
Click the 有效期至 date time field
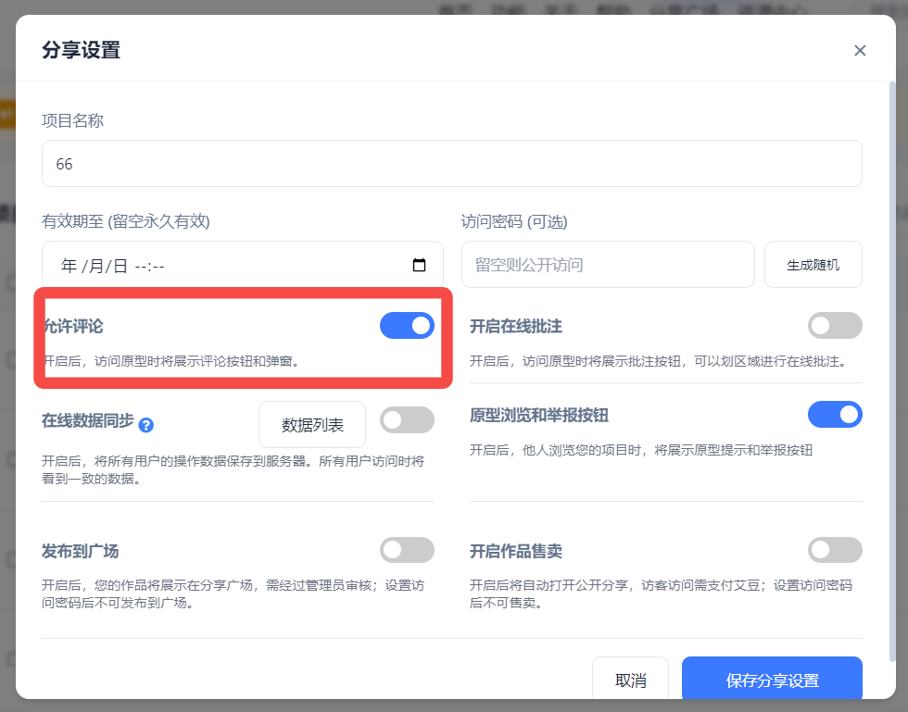(243, 265)
